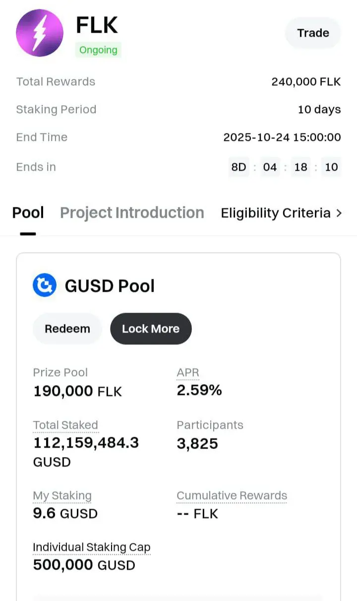This screenshot has width=357, height=601.
Task: Tap the Individual Staking Cap label
Action: 91,547
